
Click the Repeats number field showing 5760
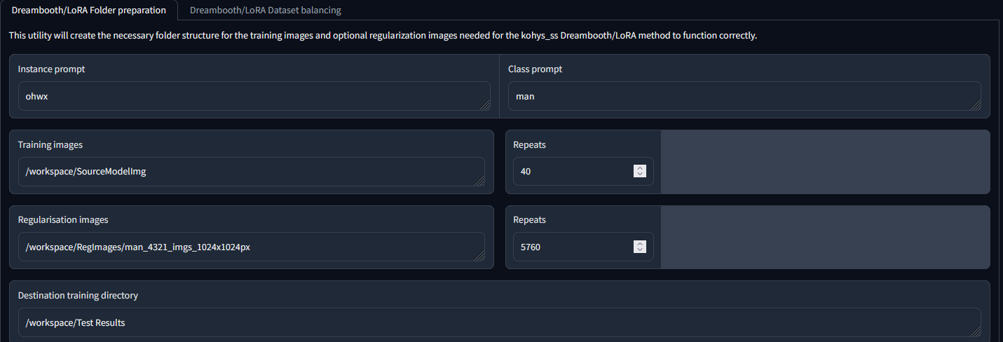(x=571, y=247)
